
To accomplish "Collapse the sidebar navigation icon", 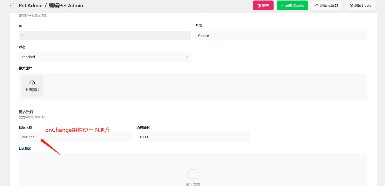I will 12,5.
